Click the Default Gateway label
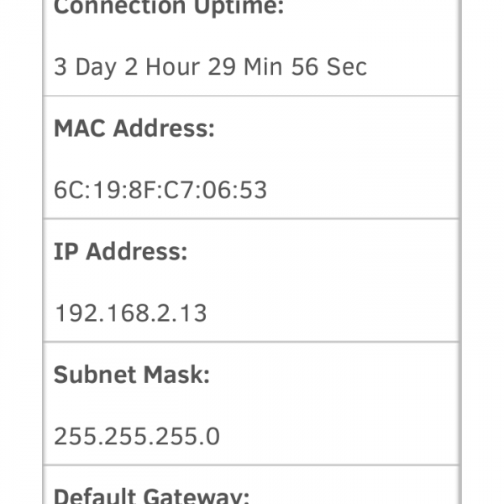The image size is (504, 504). tap(151, 494)
